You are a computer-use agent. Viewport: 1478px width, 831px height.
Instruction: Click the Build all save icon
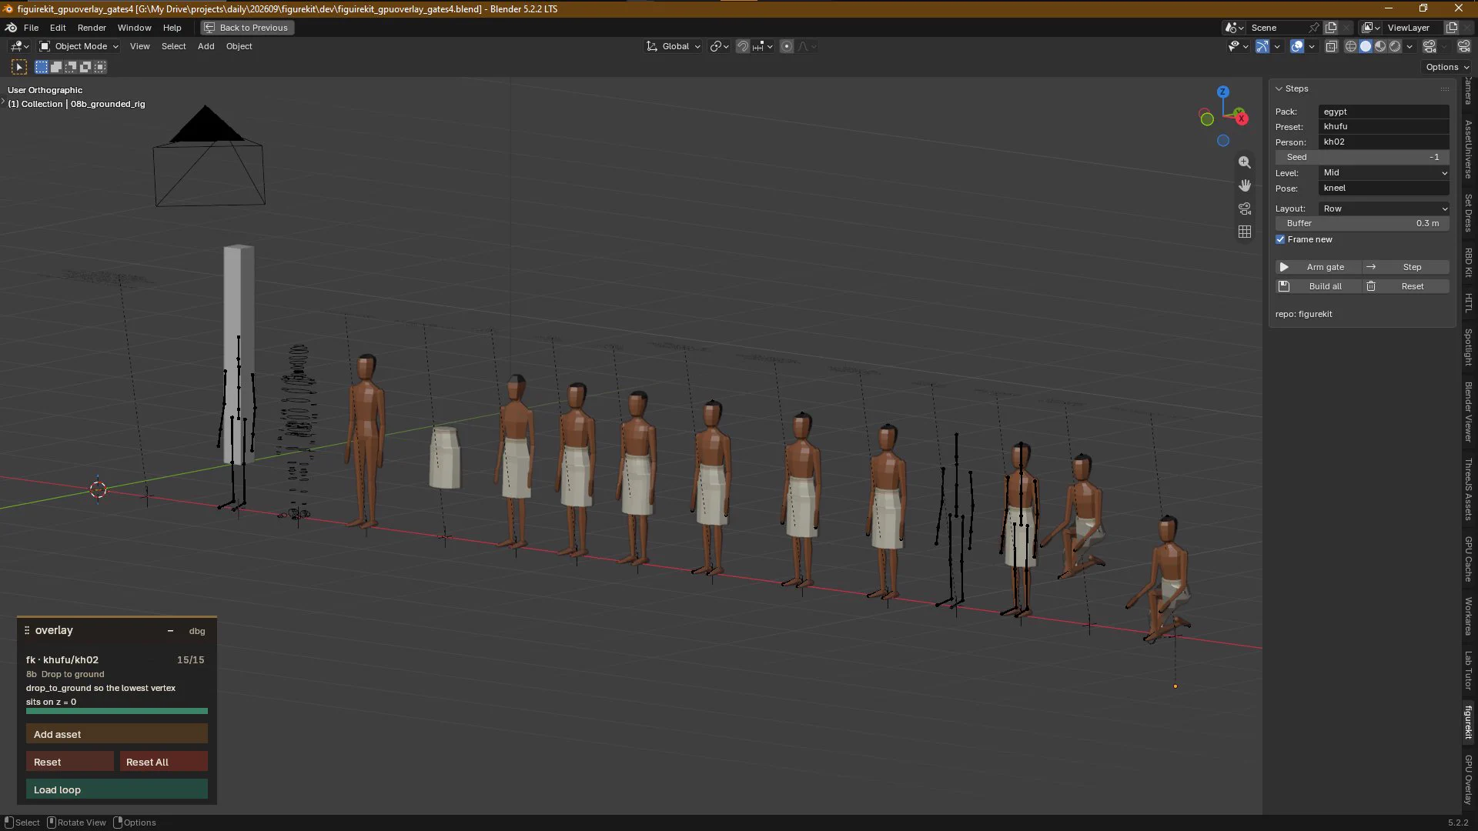(x=1284, y=286)
